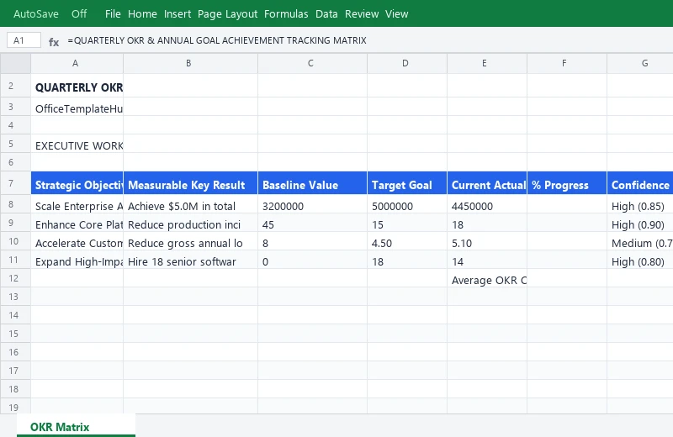Select column E header

click(x=487, y=64)
